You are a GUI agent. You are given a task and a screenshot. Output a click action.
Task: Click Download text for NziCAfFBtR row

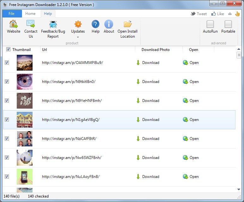151,139
